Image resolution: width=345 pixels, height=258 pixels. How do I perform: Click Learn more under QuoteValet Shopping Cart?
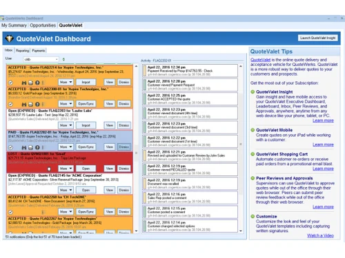coord(323,169)
